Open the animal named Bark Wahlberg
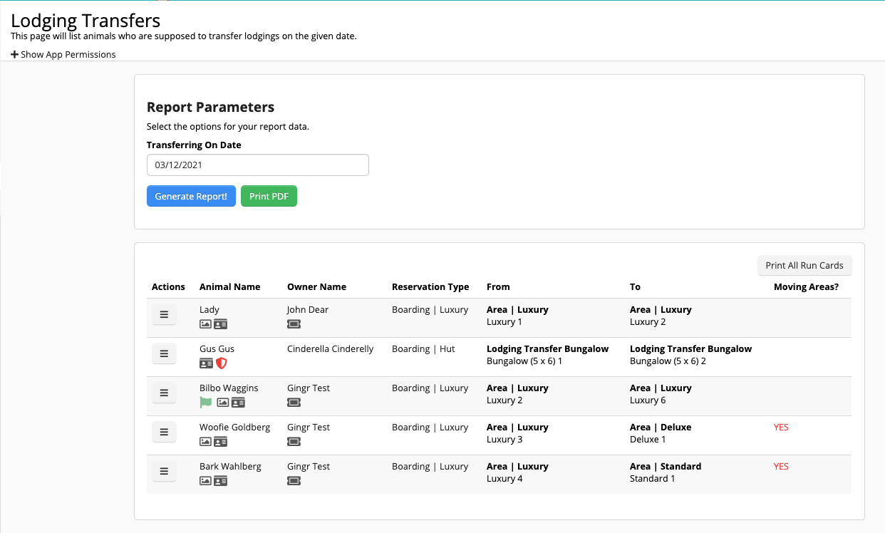 [230, 467]
